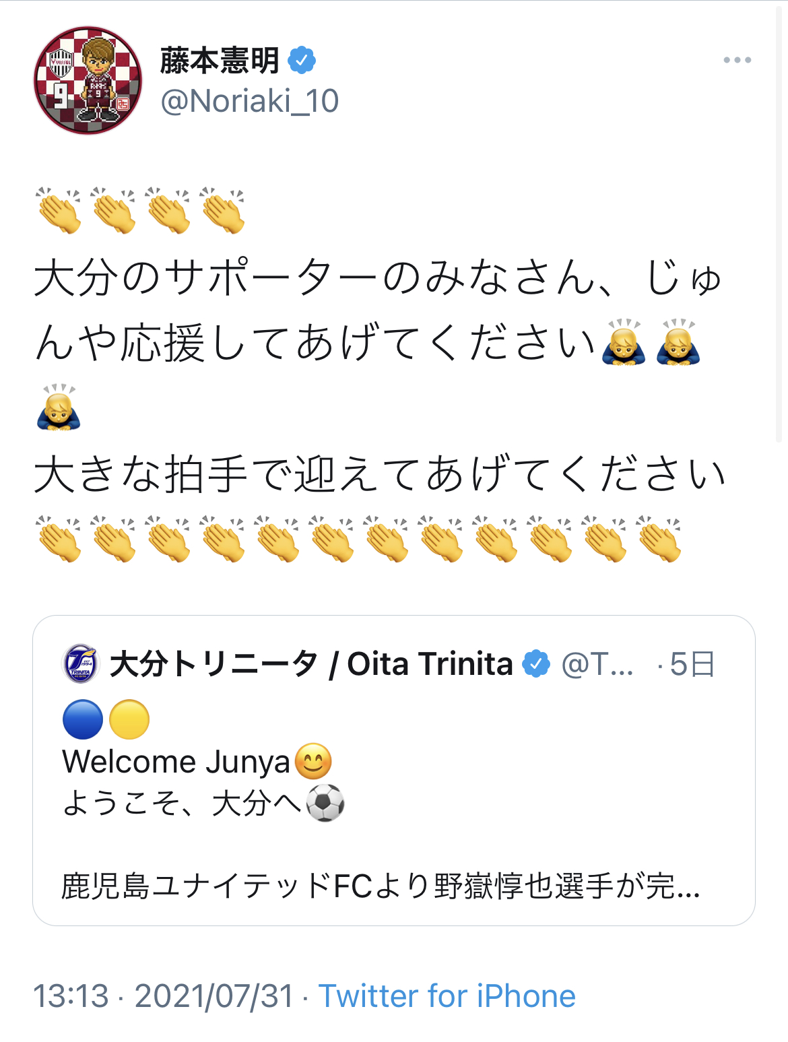Click the yellow circle emoji in quoted tweet
The image size is (788, 1042).
129,719
